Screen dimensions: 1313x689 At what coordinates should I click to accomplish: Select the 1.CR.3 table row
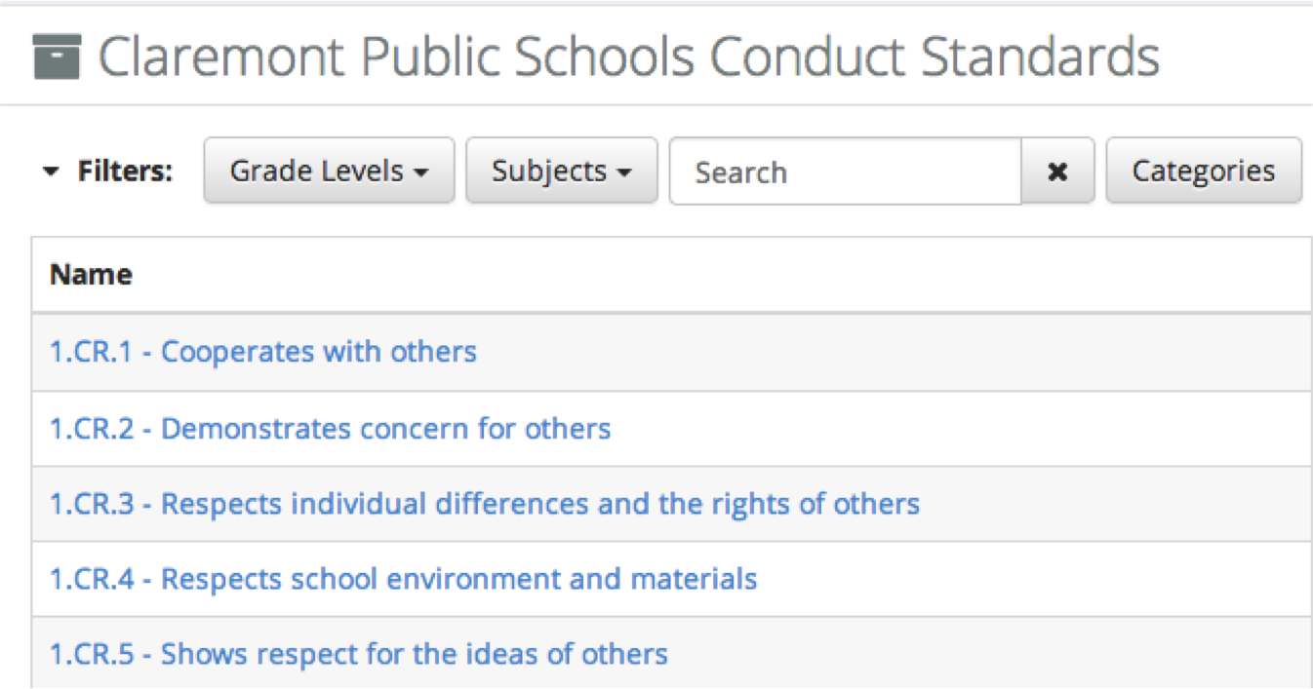[x=672, y=504]
